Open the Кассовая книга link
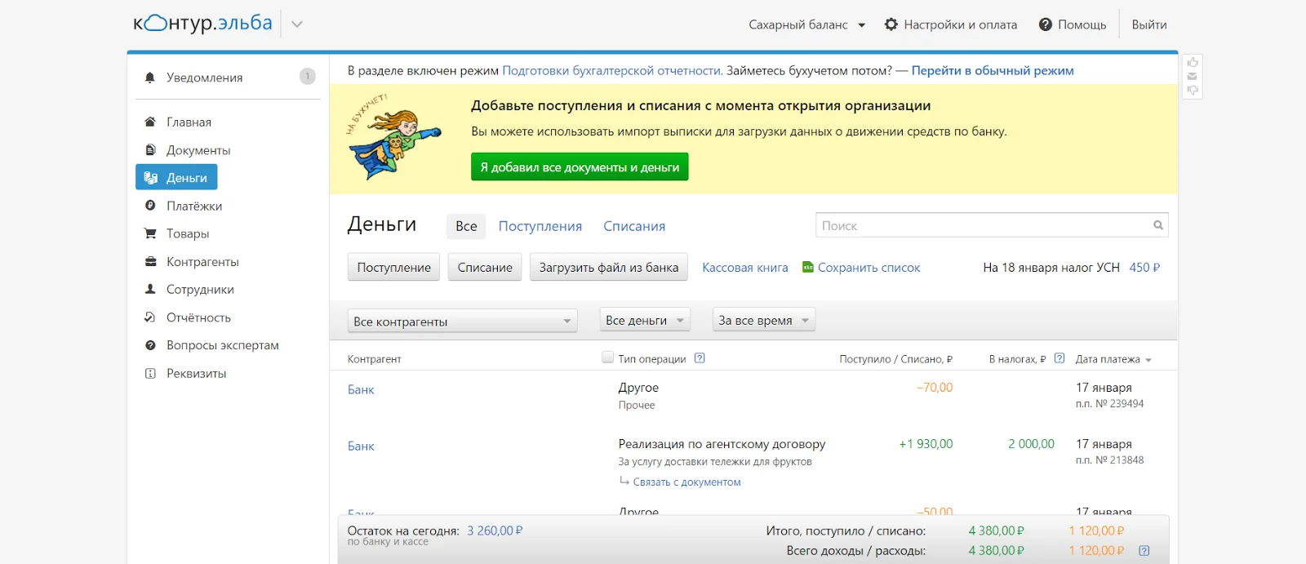The width and height of the screenshot is (1306, 564). coord(745,268)
